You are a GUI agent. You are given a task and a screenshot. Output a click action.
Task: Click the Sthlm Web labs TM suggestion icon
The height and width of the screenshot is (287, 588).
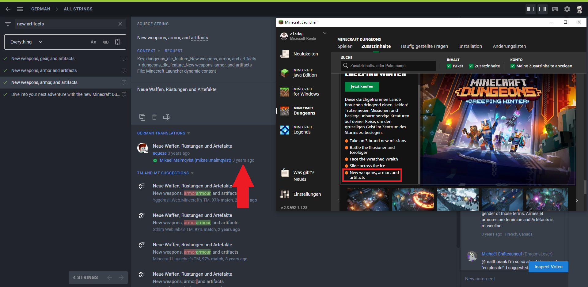(142, 215)
